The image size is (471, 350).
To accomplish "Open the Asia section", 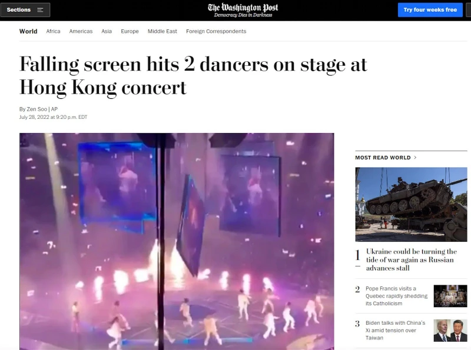I will [107, 31].
